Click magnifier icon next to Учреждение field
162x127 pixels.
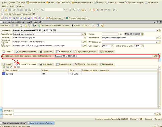click(x=160, y=38)
